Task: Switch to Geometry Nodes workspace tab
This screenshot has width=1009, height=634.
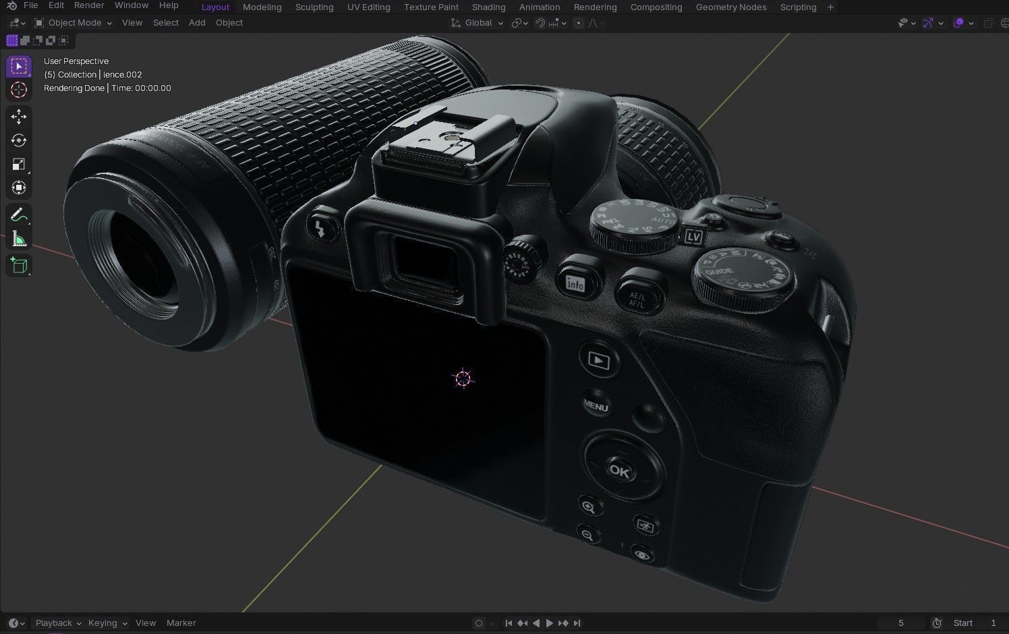Action: (x=730, y=7)
